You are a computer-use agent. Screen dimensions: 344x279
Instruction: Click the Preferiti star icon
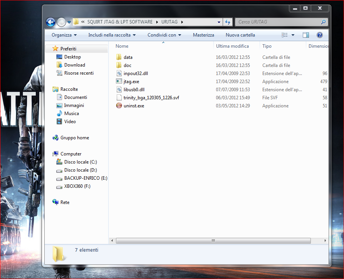coord(55,48)
